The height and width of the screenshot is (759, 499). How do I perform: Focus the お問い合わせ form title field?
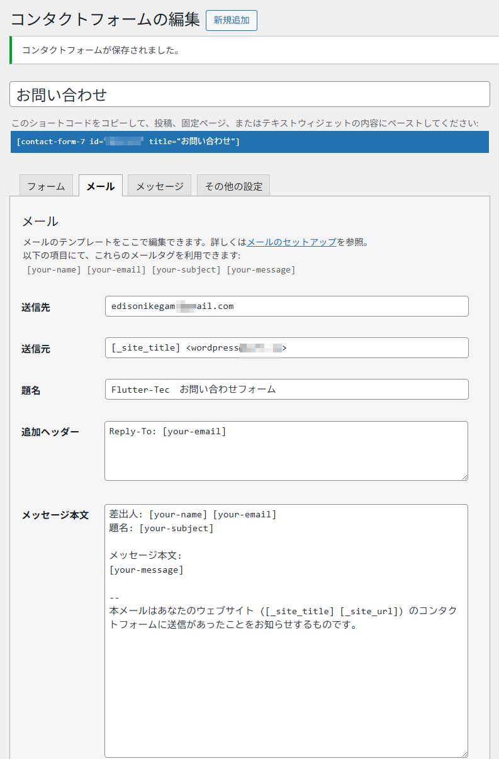click(249, 94)
